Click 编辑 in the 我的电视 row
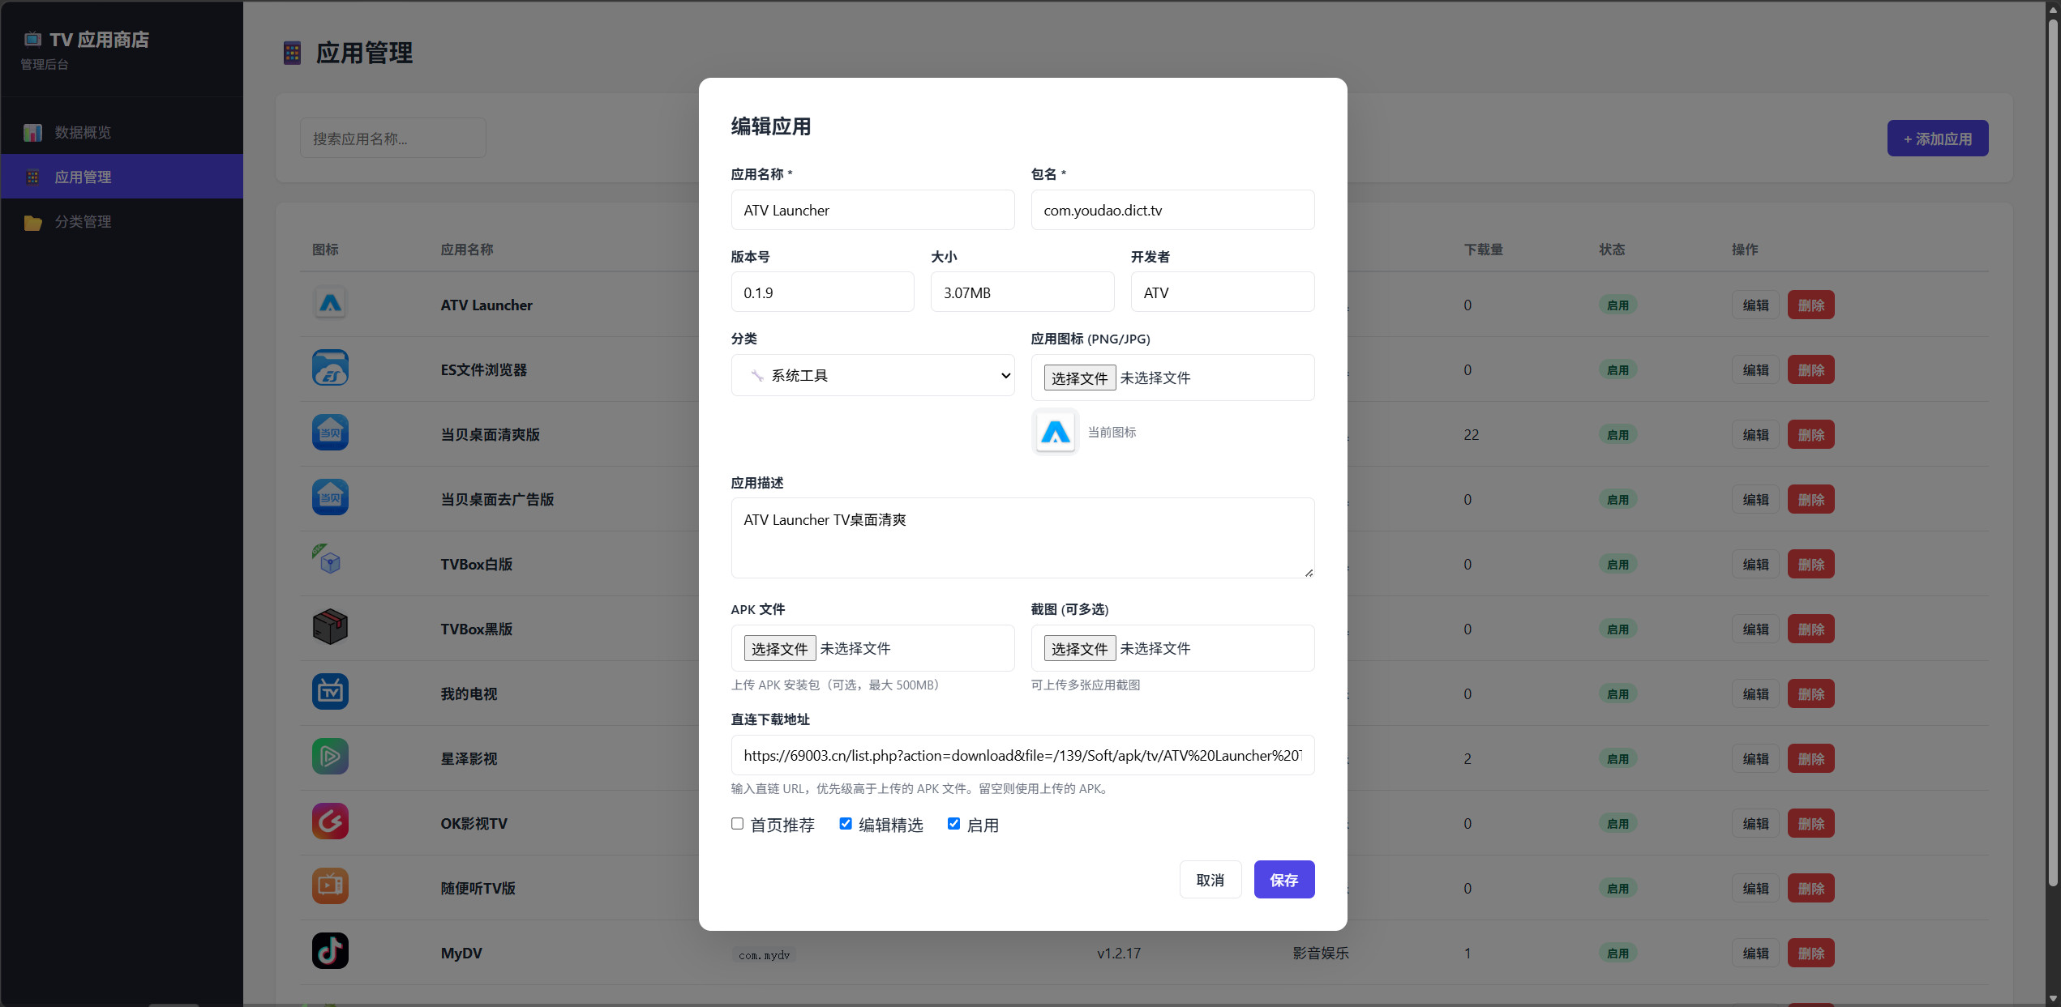The height and width of the screenshot is (1007, 2061). tap(1756, 693)
